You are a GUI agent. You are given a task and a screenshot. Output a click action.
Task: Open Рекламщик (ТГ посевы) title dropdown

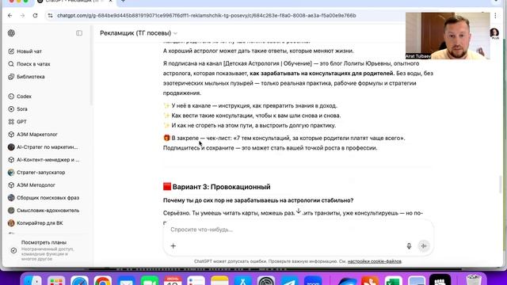coord(139,33)
